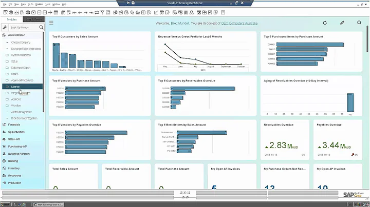370x207 pixels.
Task: Switch to the Drag & Relate tab
Action: click(33, 19)
